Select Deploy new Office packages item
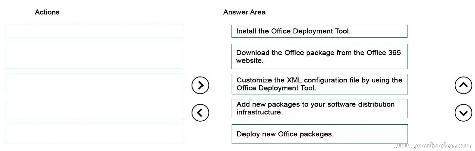This screenshot has height=151, width=475. tap(319, 134)
